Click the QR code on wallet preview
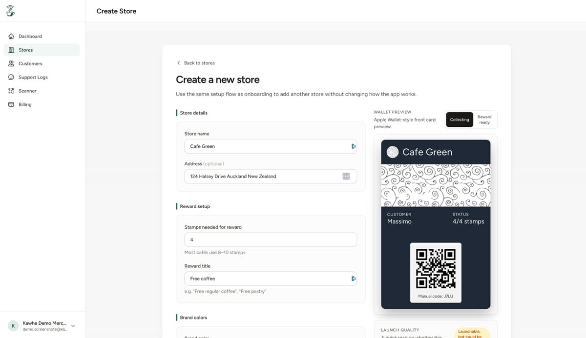The image size is (586, 338). coord(436,268)
